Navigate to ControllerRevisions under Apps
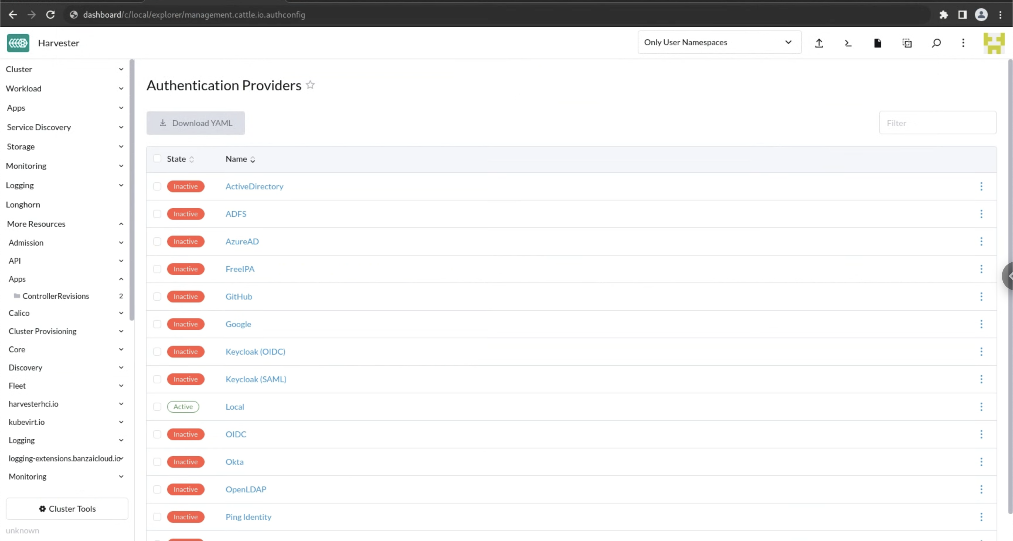 click(55, 296)
